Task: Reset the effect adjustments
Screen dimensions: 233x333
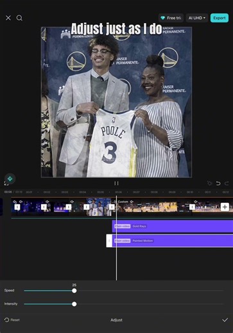Action: pos(12,320)
